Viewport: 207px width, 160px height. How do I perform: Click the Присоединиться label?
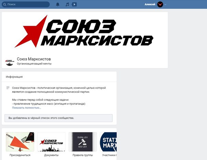point(20,155)
